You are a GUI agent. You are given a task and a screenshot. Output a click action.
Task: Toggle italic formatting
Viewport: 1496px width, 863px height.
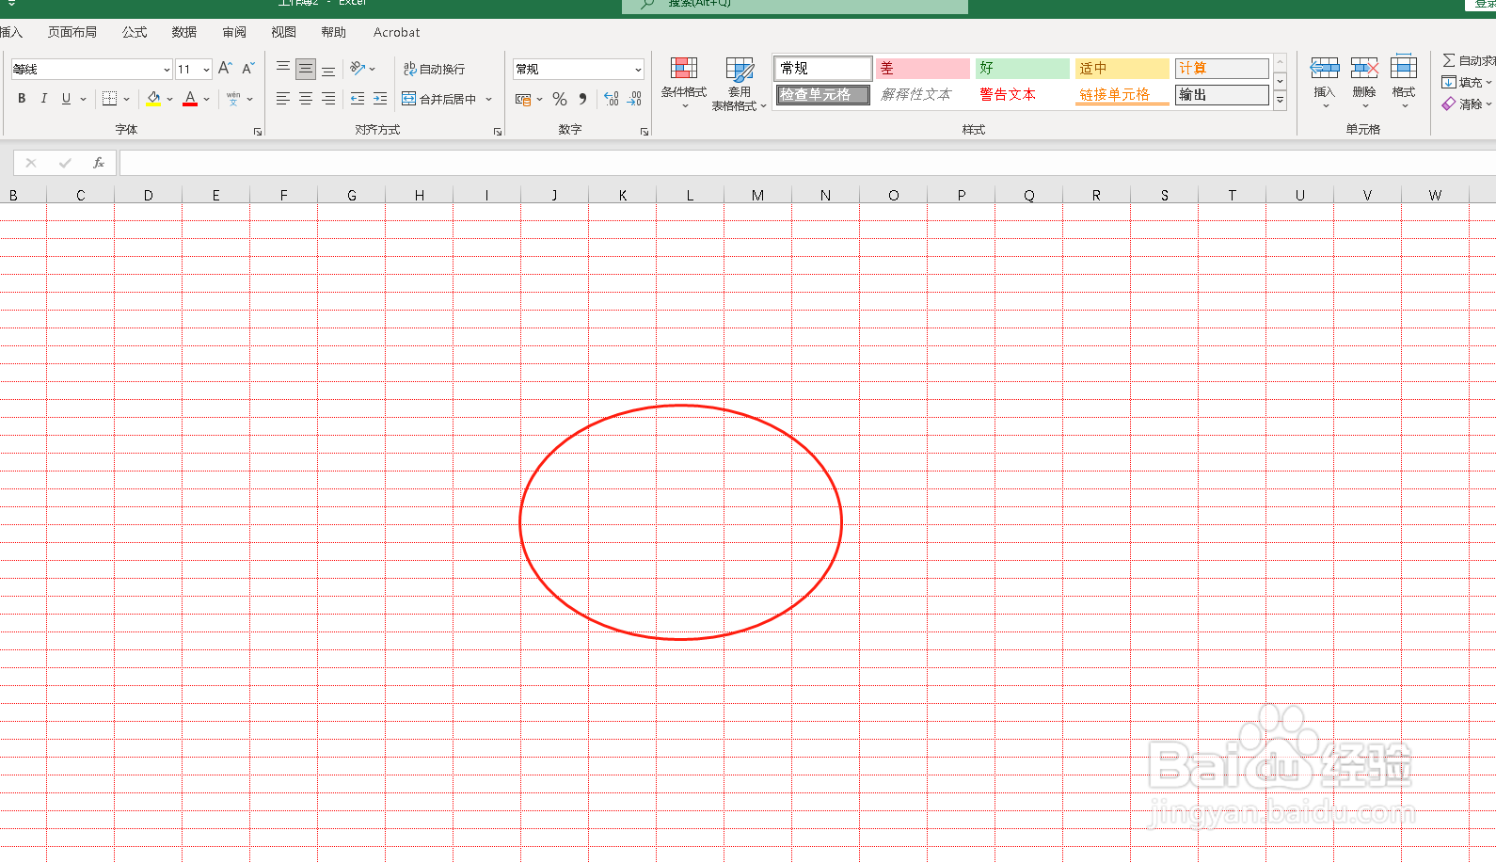(43, 99)
